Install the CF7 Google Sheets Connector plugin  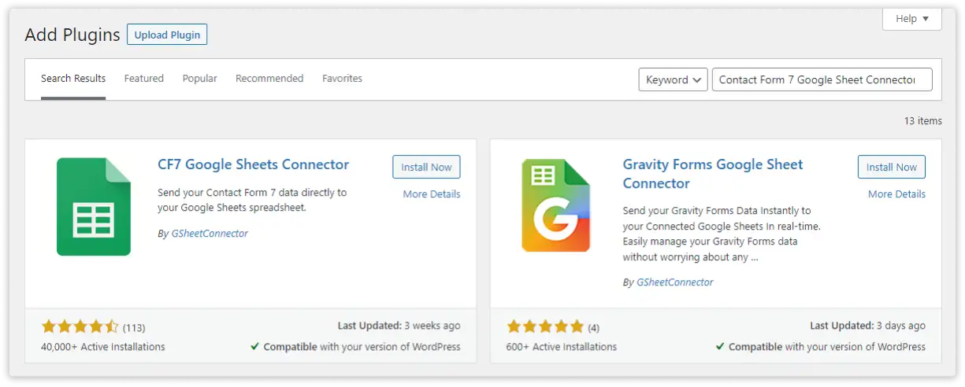426,167
